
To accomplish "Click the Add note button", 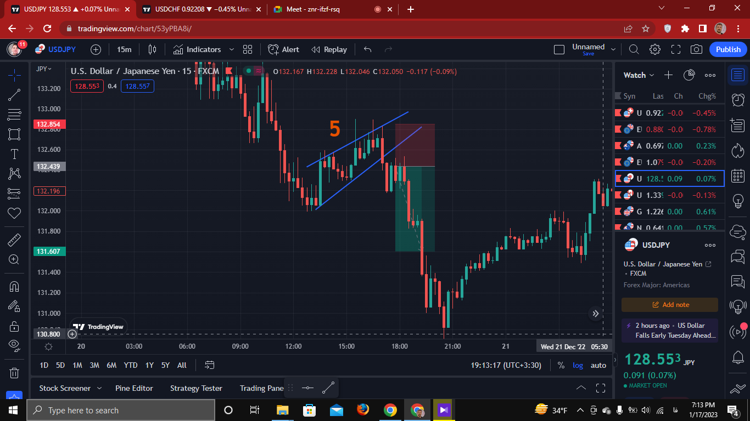I will (670, 305).
